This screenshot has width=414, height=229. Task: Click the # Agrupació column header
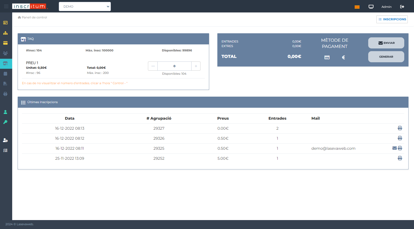159,118
